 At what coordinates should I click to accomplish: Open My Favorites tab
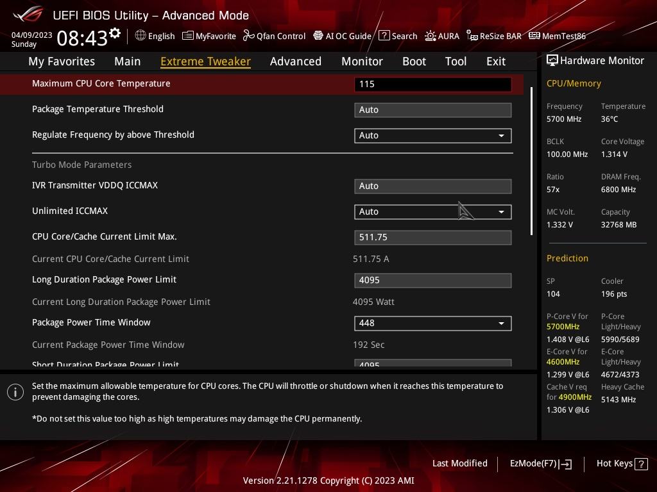pyautogui.click(x=62, y=61)
